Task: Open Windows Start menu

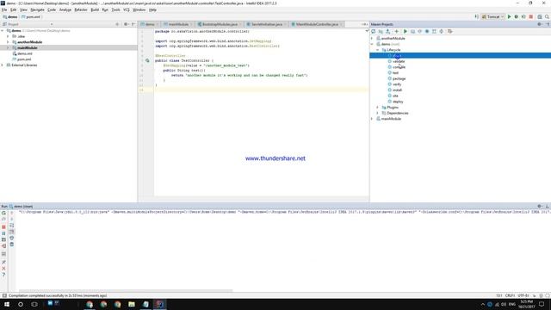Action: pyautogui.click(x=7, y=304)
